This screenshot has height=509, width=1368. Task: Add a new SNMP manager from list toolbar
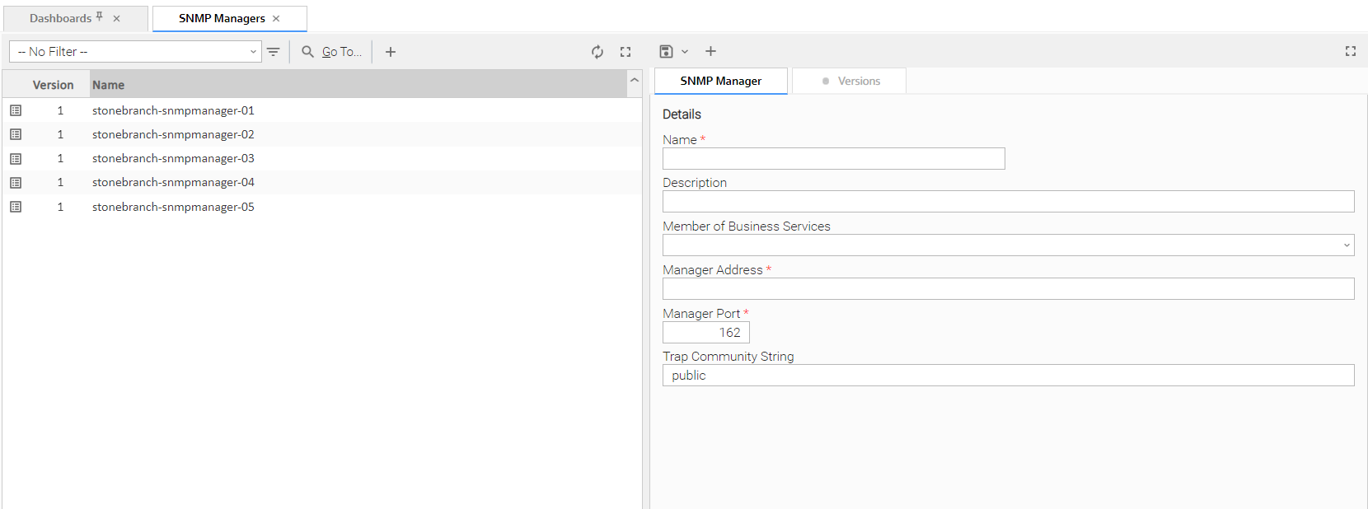point(391,52)
